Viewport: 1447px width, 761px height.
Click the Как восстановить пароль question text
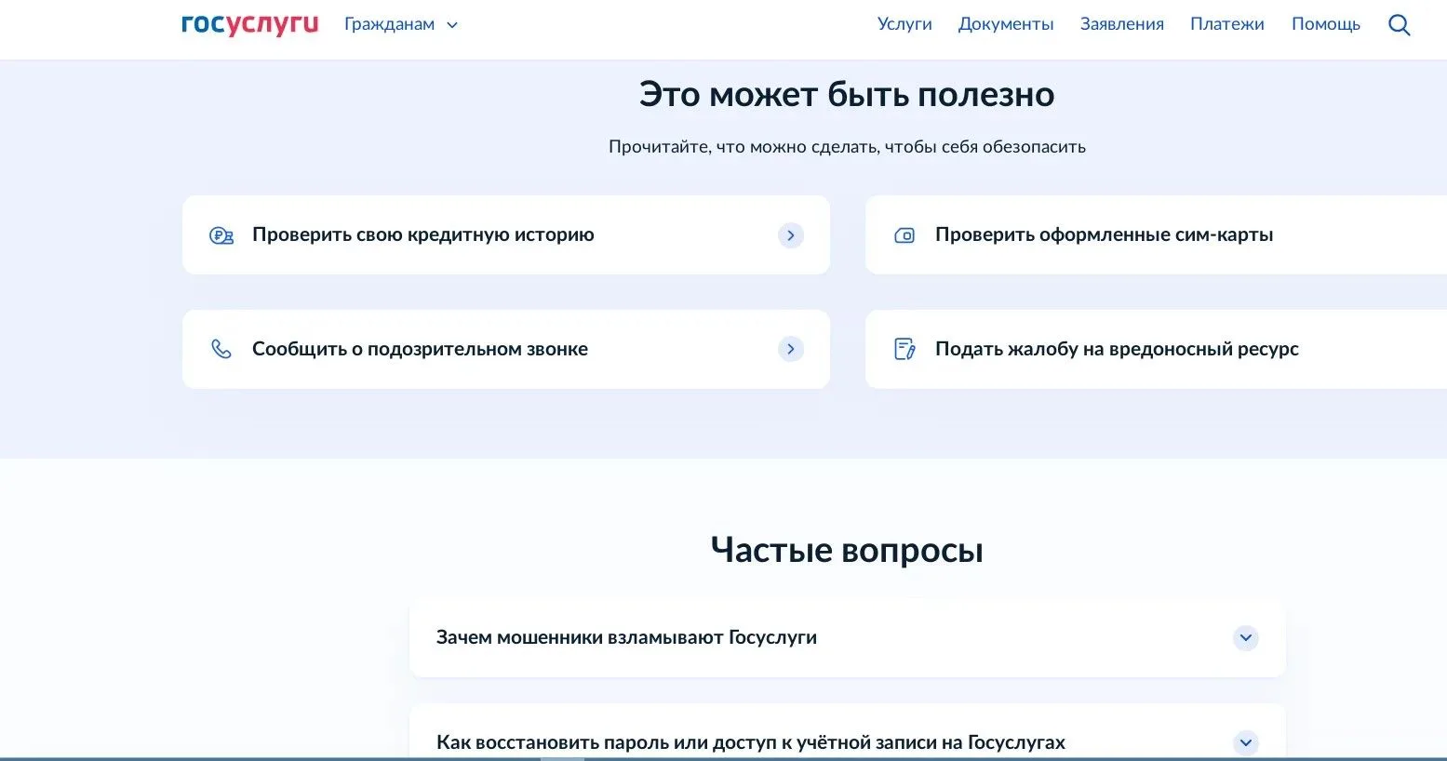tap(751, 742)
